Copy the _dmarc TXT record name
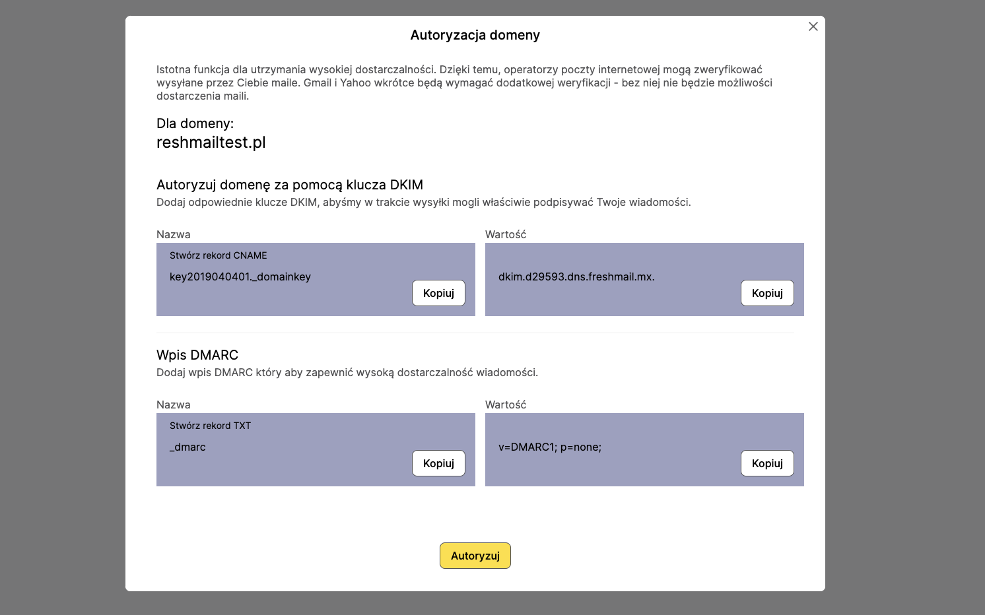This screenshot has height=615, width=985. click(x=438, y=463)
